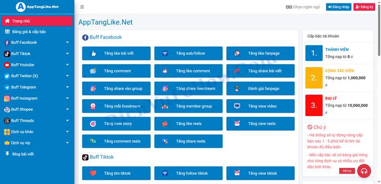Expand the Buff Youtube sidebar chevron
Viewport: 381px width, 184px height.
(x=67, y=65)
